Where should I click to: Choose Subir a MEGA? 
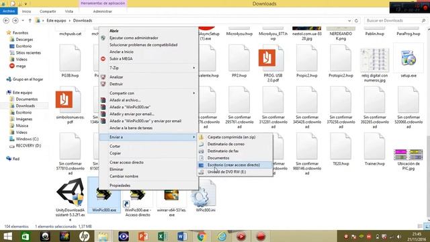coord(148,58)
